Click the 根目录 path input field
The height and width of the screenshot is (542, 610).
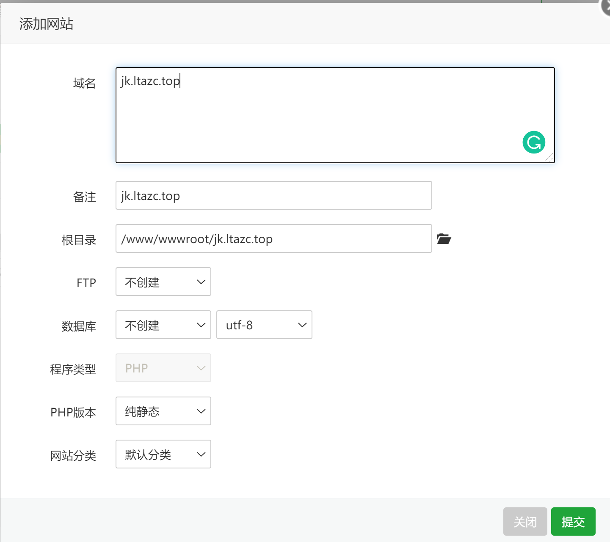point(273,239)
